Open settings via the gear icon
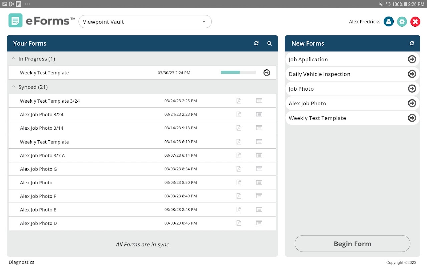The height and width of the screenshot is (267, 427). [402, 22]
